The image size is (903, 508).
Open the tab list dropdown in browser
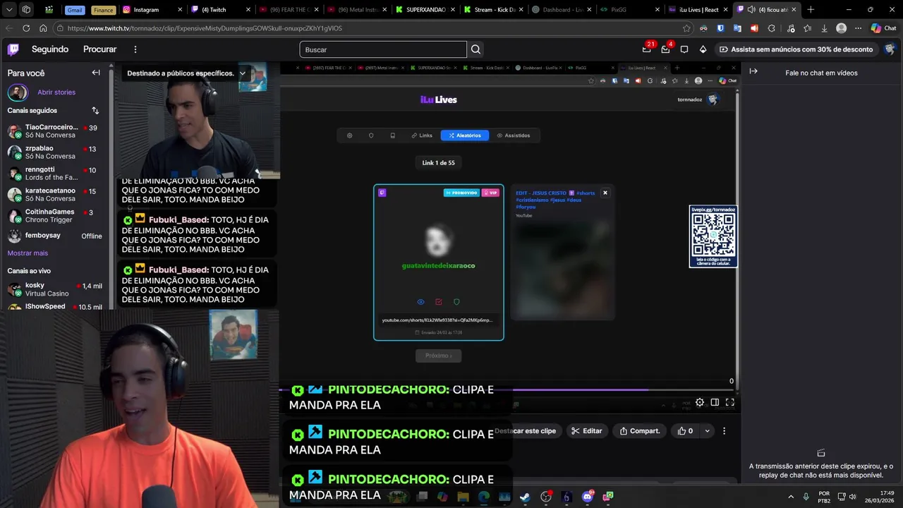pos(9,10)
